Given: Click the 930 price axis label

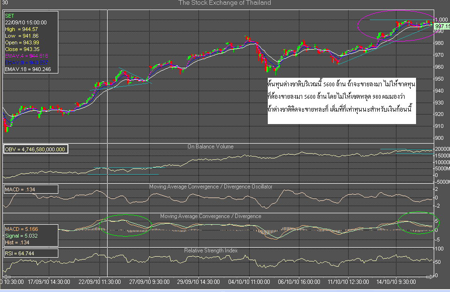Looking at the screenshot, I should (x=439, y=103).
